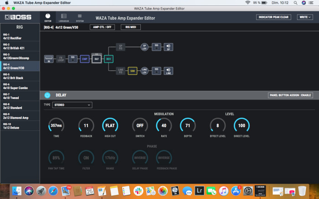The image size is (319, 199).
Task: Click the modulation RATE knob showing 40
Action: (164, 125)
